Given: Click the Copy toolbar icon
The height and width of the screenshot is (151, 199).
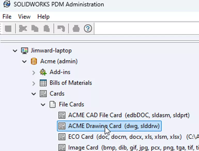Looking at the screenshot, I should coord(35,29).
